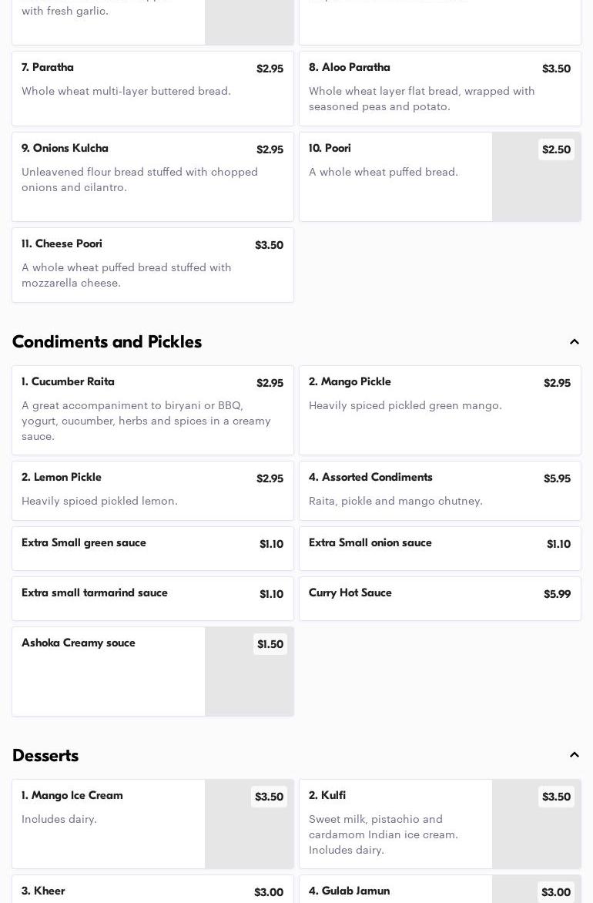The image size is (593, 903).
Task: Select Extra small tarmarind sauce
Action: coord(152,598)
